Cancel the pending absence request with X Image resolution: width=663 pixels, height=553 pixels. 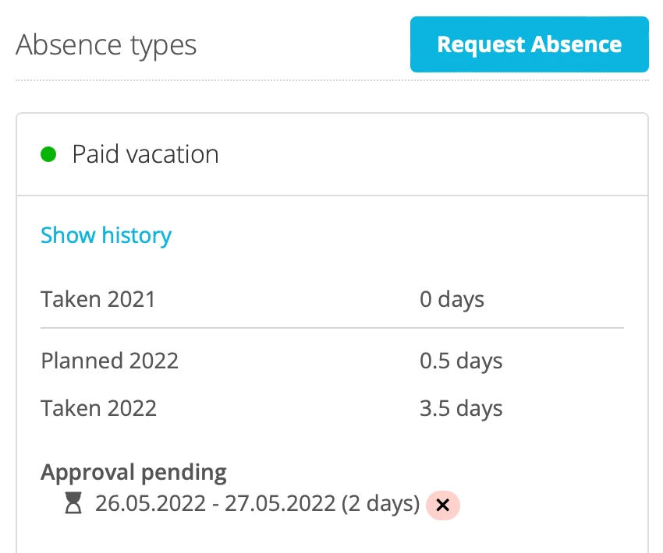click(x=443, y=505)
